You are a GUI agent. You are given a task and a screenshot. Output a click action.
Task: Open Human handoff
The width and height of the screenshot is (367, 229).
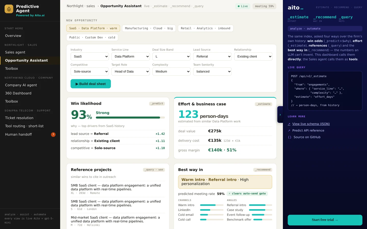[30, 134]
